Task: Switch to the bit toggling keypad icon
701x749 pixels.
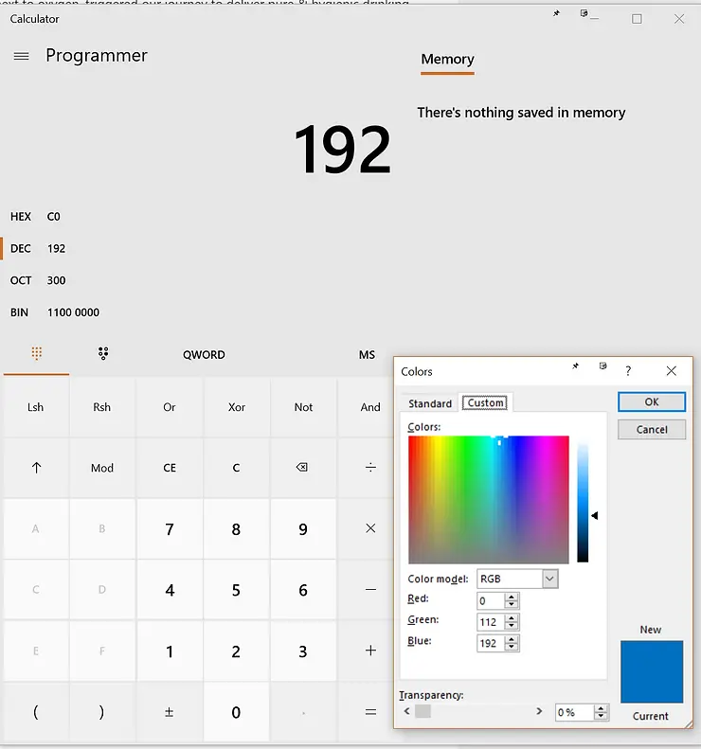Action: (103, 353)
